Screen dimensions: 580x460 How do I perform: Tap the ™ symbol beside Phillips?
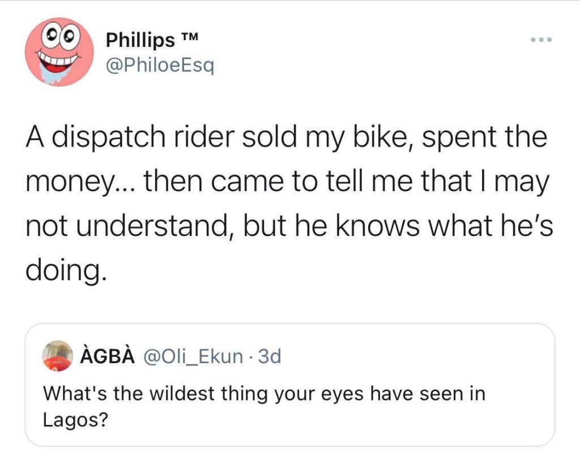pyautogui.click(x=187, y=40)
